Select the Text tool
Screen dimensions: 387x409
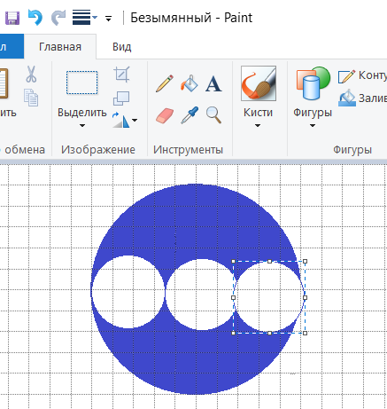point(213,84)
